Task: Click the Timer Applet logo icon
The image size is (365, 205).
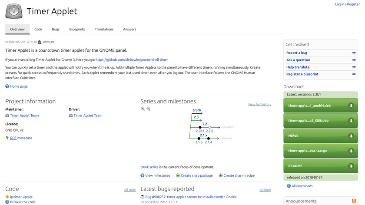Action: pos(14,11)
